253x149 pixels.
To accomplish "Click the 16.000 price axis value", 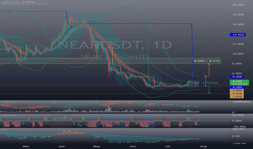I will click(238, 24).
